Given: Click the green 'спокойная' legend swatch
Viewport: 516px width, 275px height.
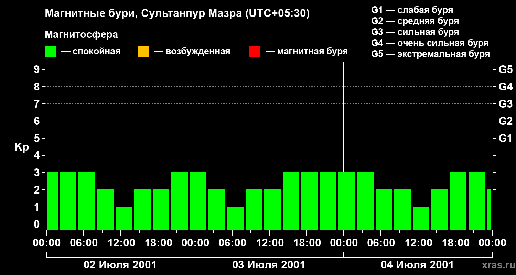Looking at the screenshot, I should [x=51, y=52].
